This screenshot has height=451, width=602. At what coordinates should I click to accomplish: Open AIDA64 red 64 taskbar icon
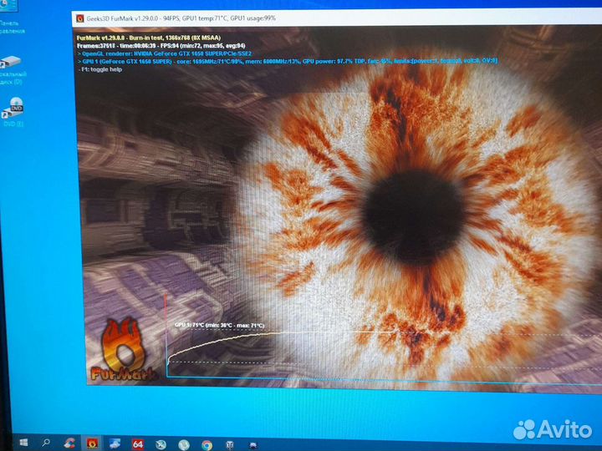(137, 444)
